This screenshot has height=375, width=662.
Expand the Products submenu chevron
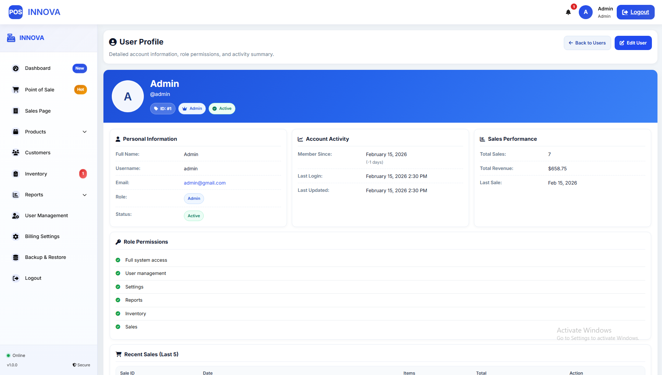[x=85, y=132]
